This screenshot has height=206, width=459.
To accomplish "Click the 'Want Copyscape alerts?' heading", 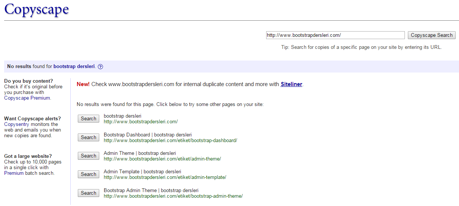I will 32,118.
